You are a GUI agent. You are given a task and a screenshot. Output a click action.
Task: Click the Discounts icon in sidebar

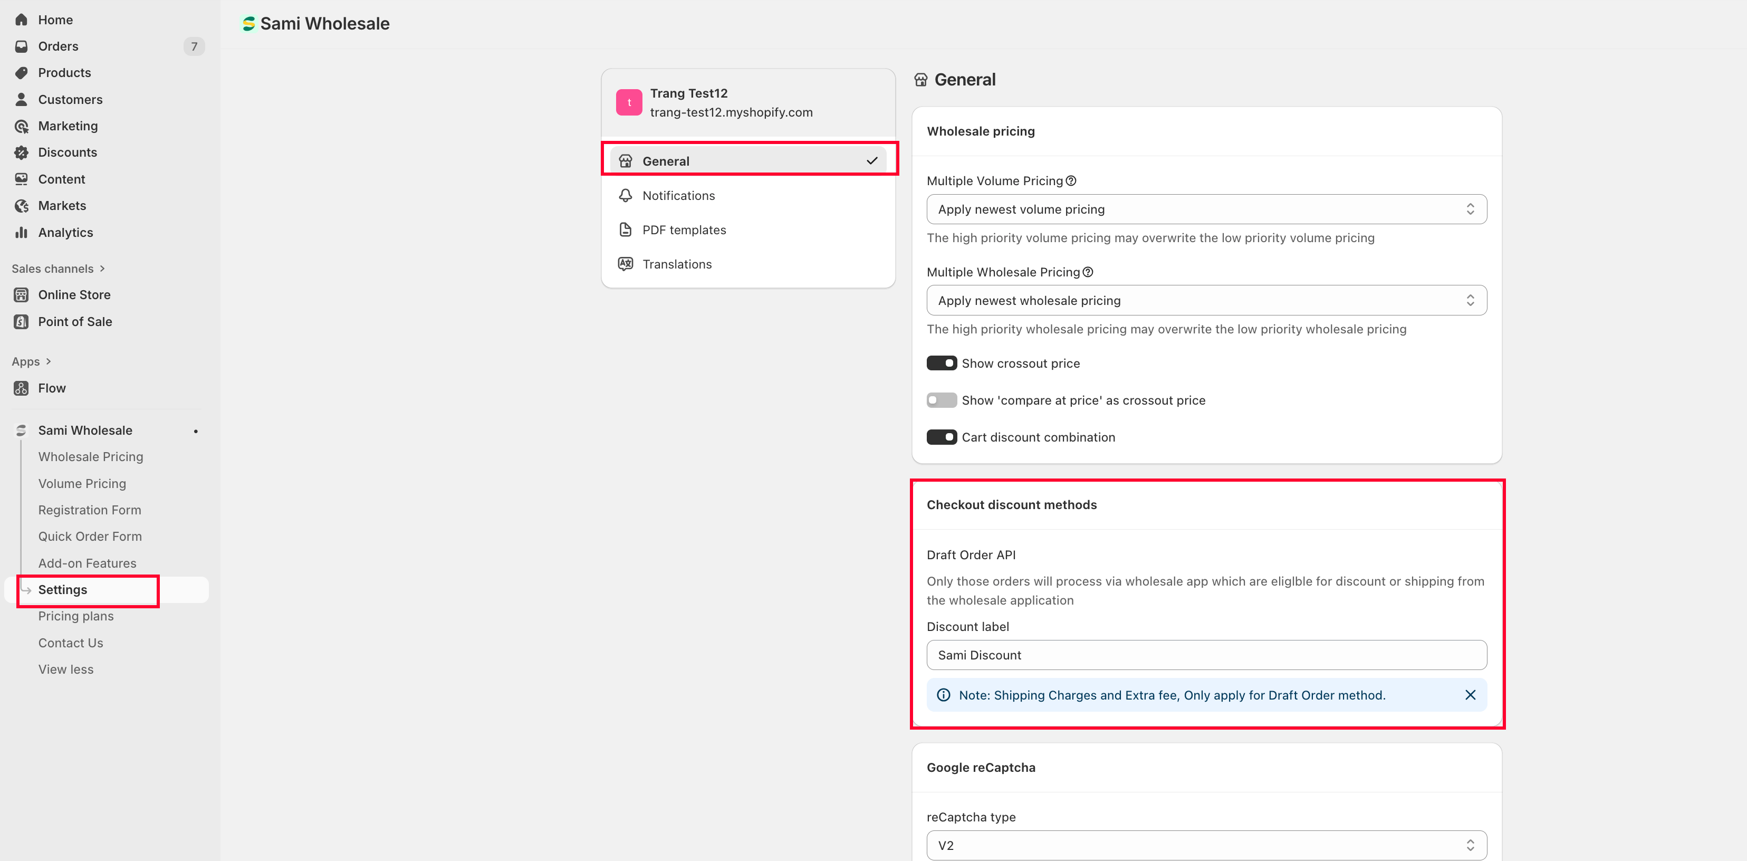pyautogui.click(x=21, y=152)
